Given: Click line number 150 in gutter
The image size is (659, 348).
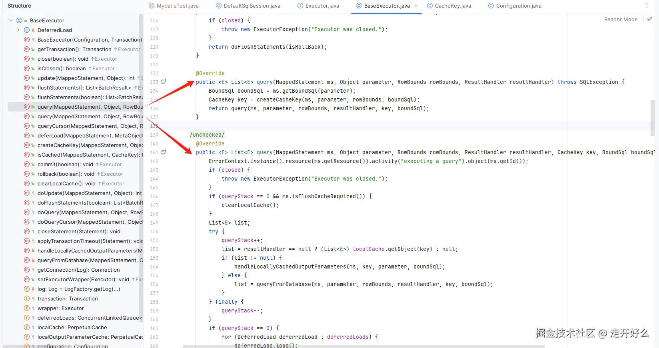Looking at the screenshot, I should (x=154, y=231).
